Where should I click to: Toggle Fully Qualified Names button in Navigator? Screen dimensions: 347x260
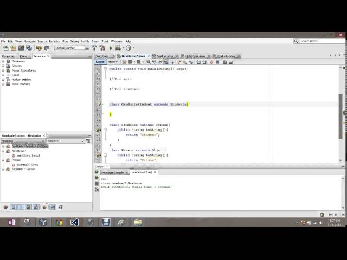[x=44, y=207]
